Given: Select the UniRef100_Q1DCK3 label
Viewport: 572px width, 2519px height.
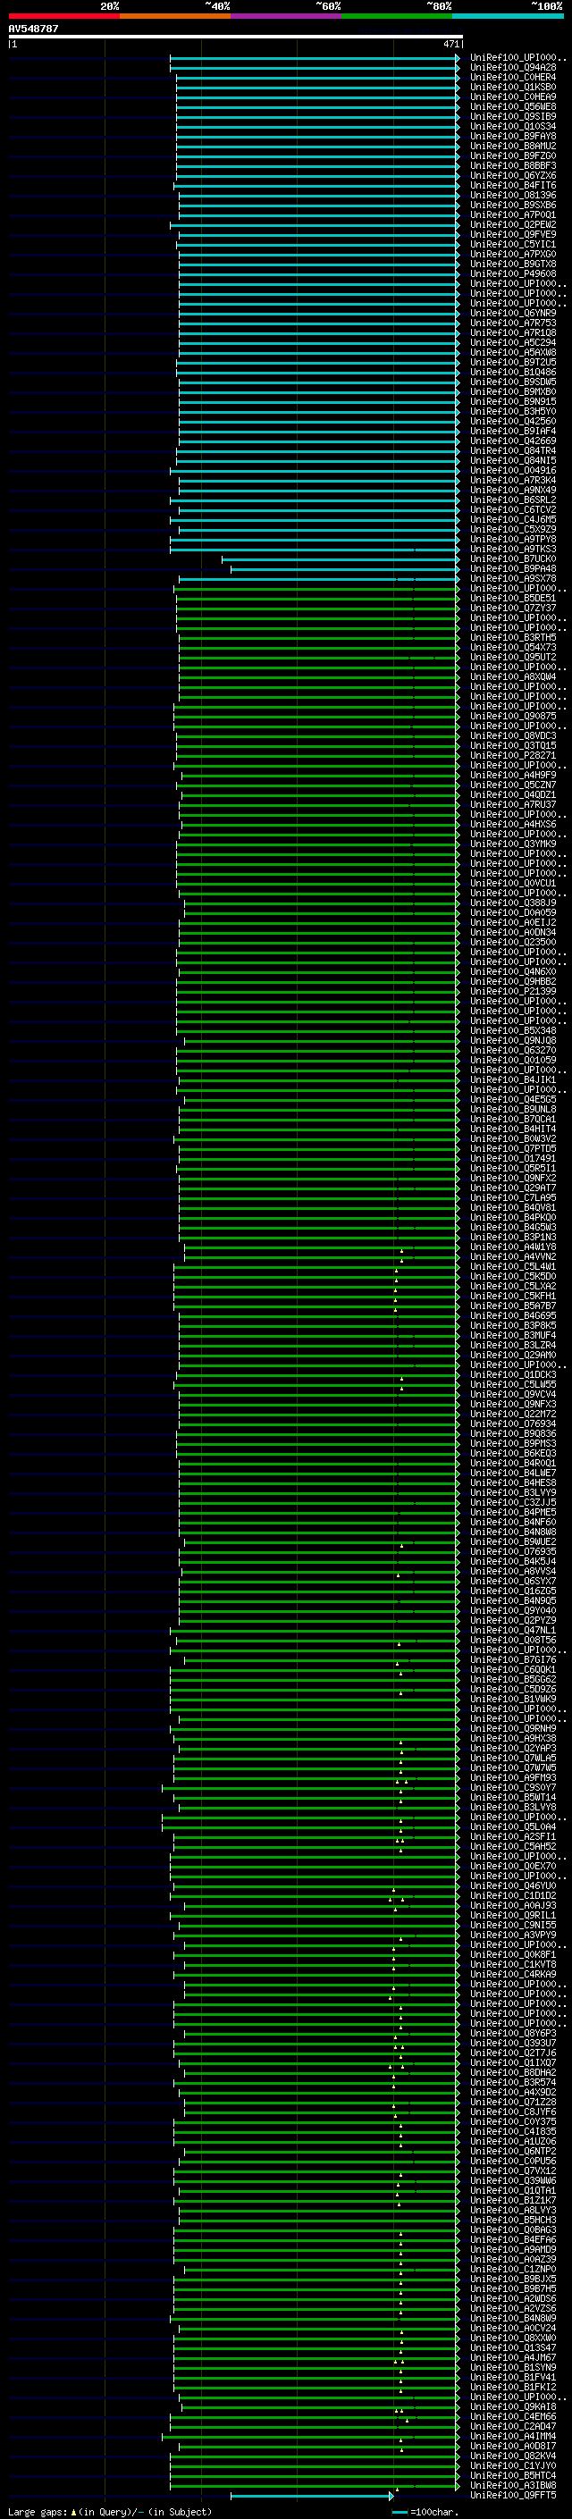Looking at the screenshot, I should point(513,1374).
